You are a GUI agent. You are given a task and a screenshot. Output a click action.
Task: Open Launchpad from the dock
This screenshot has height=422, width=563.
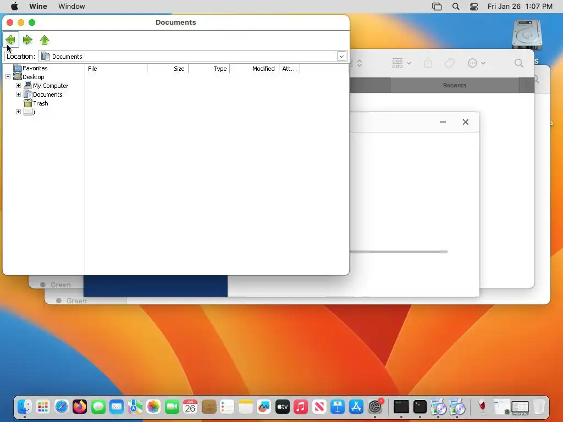[43, 407]
